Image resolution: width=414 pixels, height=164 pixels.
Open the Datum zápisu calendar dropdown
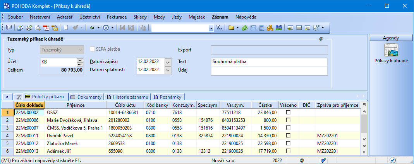pyautogui.click(x=168, y=63)
